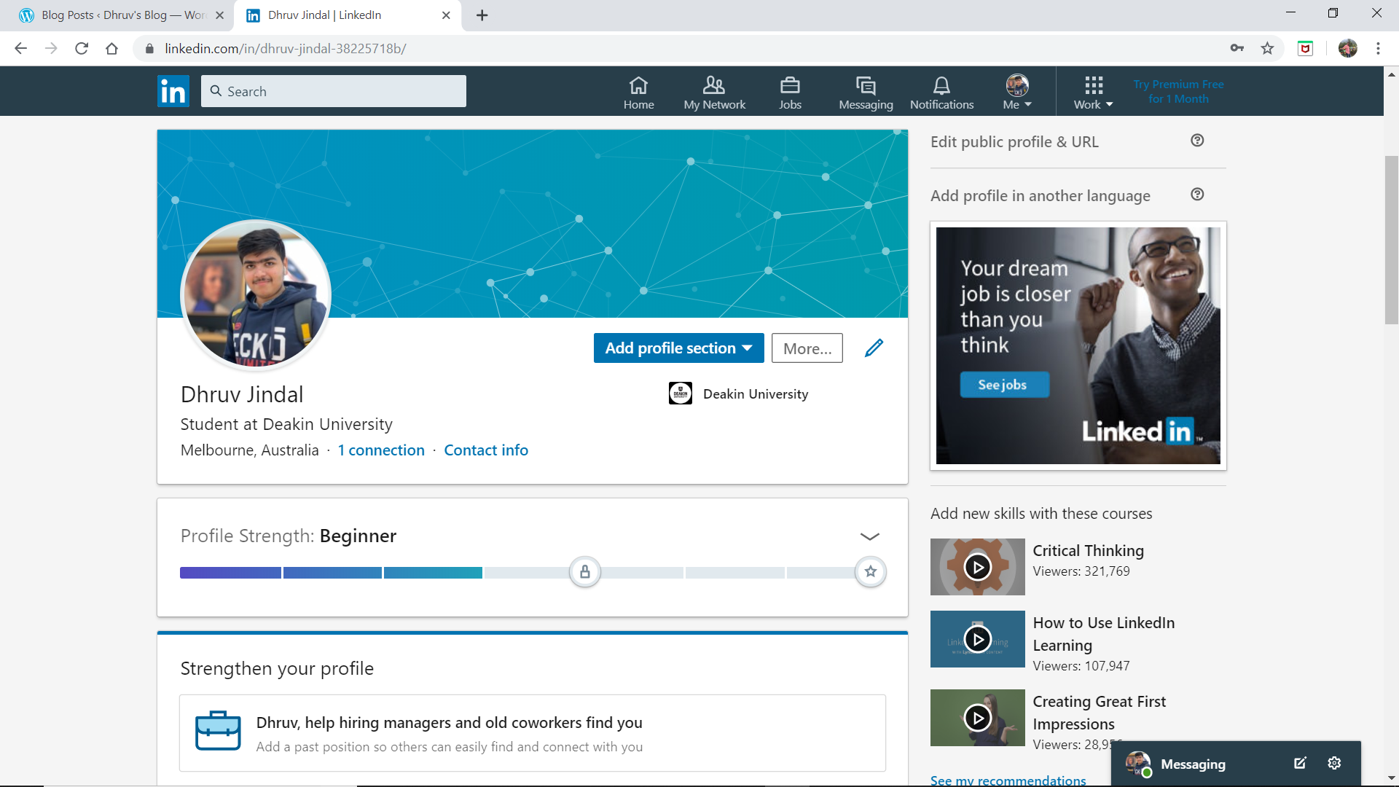This screenshot has height=787, width=1399.
Task: Open messaging settings gear icon
Action: 1334,763
